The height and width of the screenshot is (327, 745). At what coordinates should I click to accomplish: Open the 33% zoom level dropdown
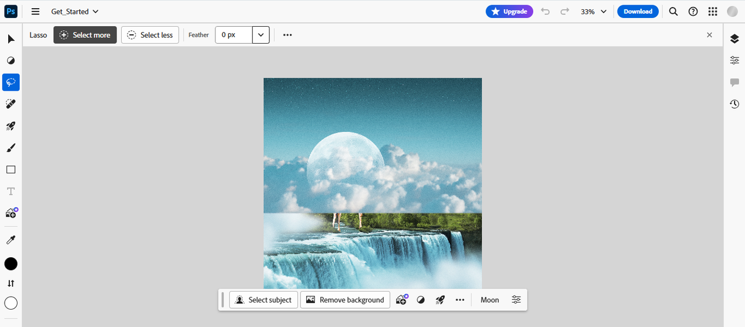594,12
